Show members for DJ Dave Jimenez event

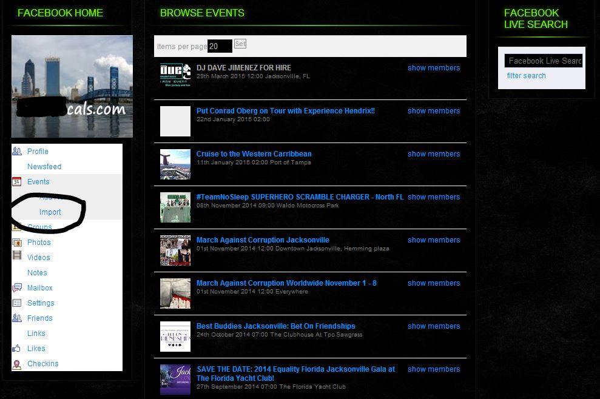point(433,68)
